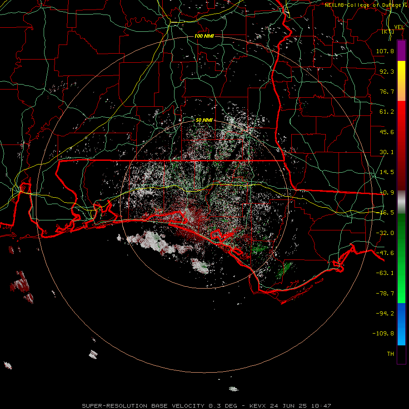Click the 50 NMI range ring label
The image size is (409, 409).
204,120
